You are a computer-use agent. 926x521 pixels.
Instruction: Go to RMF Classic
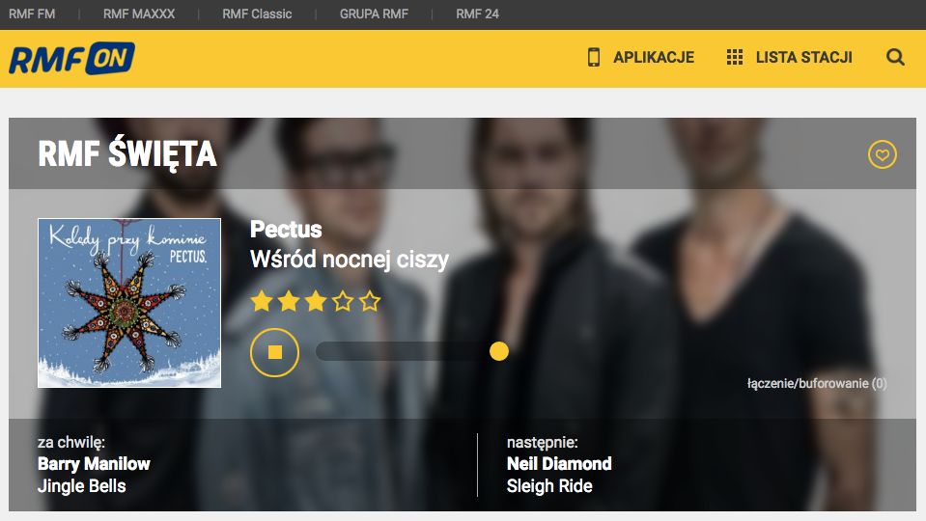pos(257,14)
